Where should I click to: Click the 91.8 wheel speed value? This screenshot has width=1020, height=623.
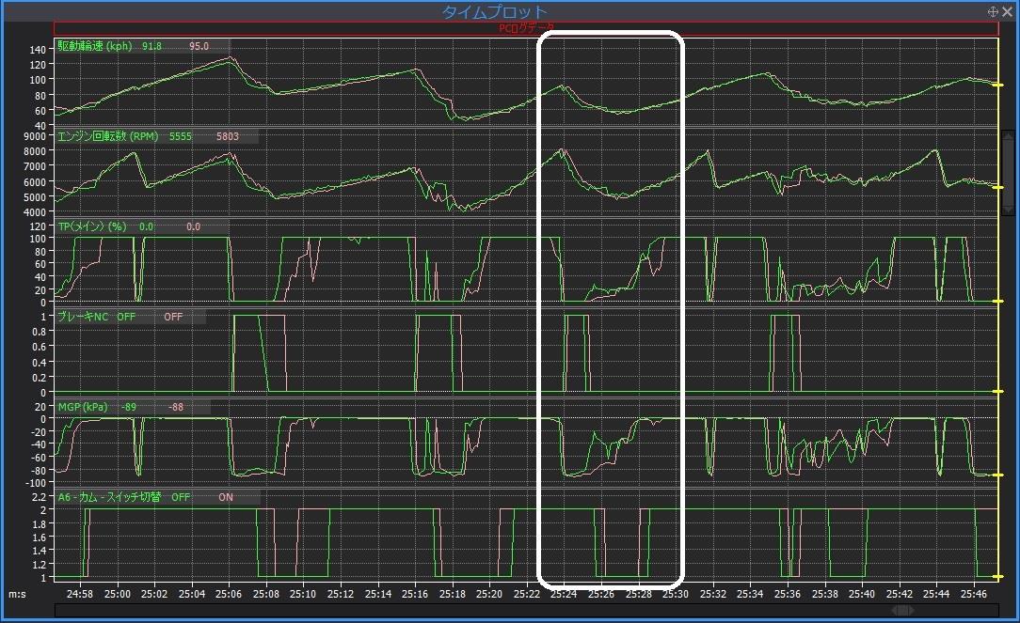[151, 46]
